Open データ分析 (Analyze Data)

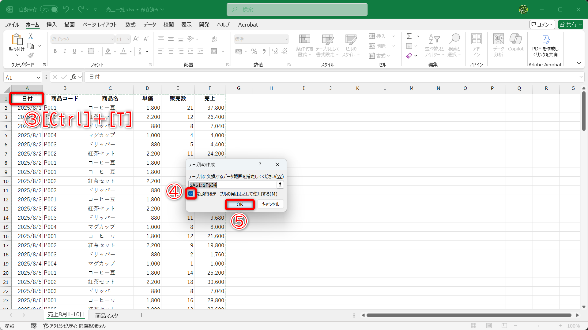[498, 45]
